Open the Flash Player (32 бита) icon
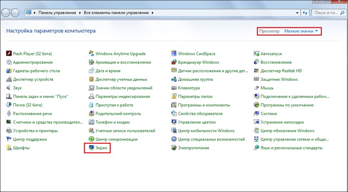This screenshot has height=192, width=348. 9,53
